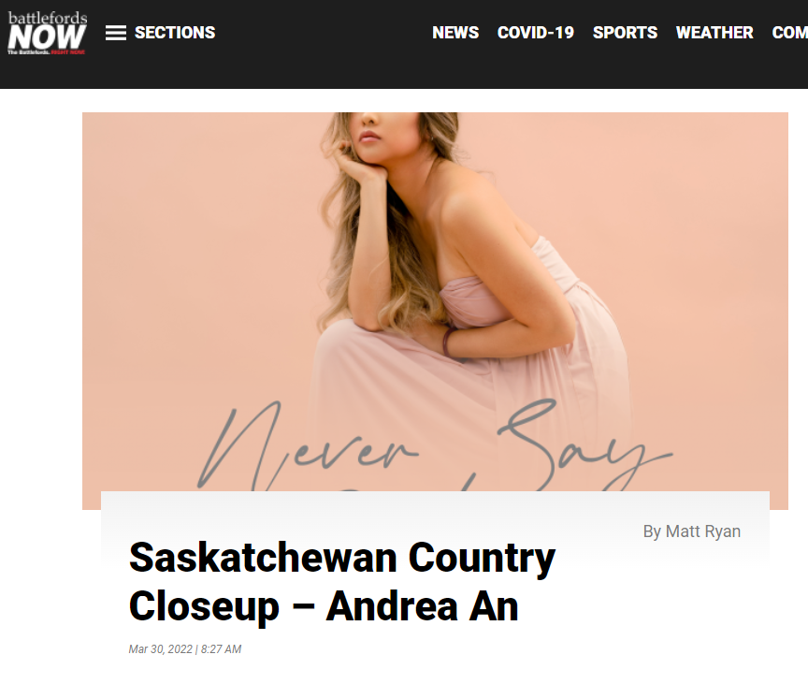
Task: Click author name Matt Ryan
Action: click(703, 531)
